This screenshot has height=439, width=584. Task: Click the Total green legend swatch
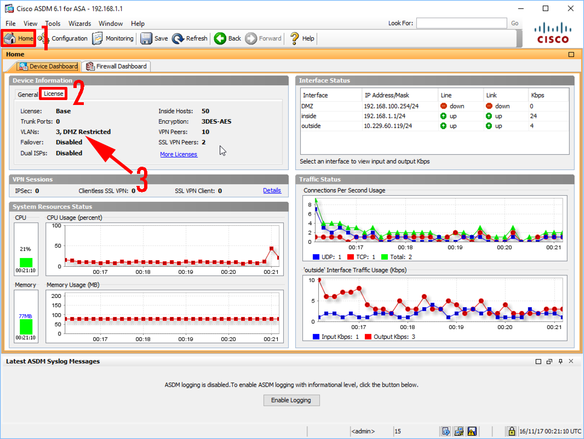(385, 257)
